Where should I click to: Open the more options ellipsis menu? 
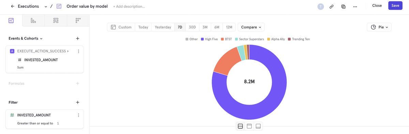tap(355, 6)
